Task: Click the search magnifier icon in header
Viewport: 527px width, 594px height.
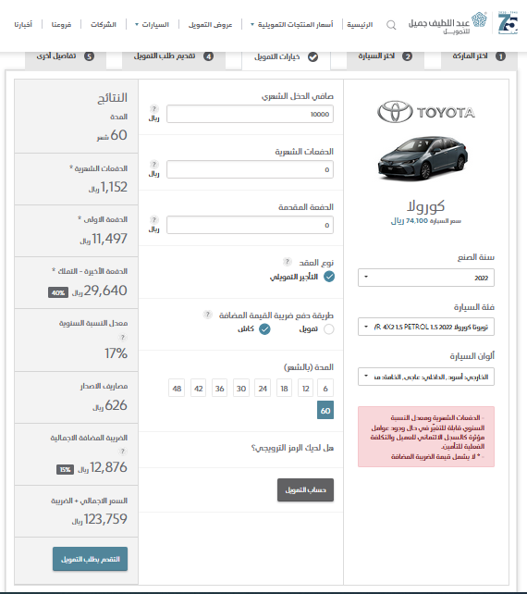Action: tap(391, 25)
